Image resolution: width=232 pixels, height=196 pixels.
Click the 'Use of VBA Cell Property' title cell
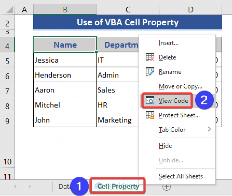(x=127, y=22)
